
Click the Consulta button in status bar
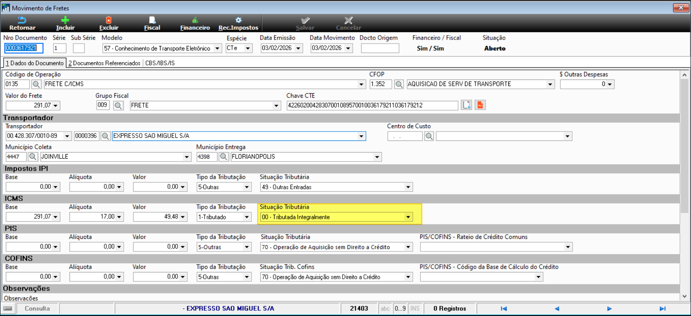pos(37,308)
